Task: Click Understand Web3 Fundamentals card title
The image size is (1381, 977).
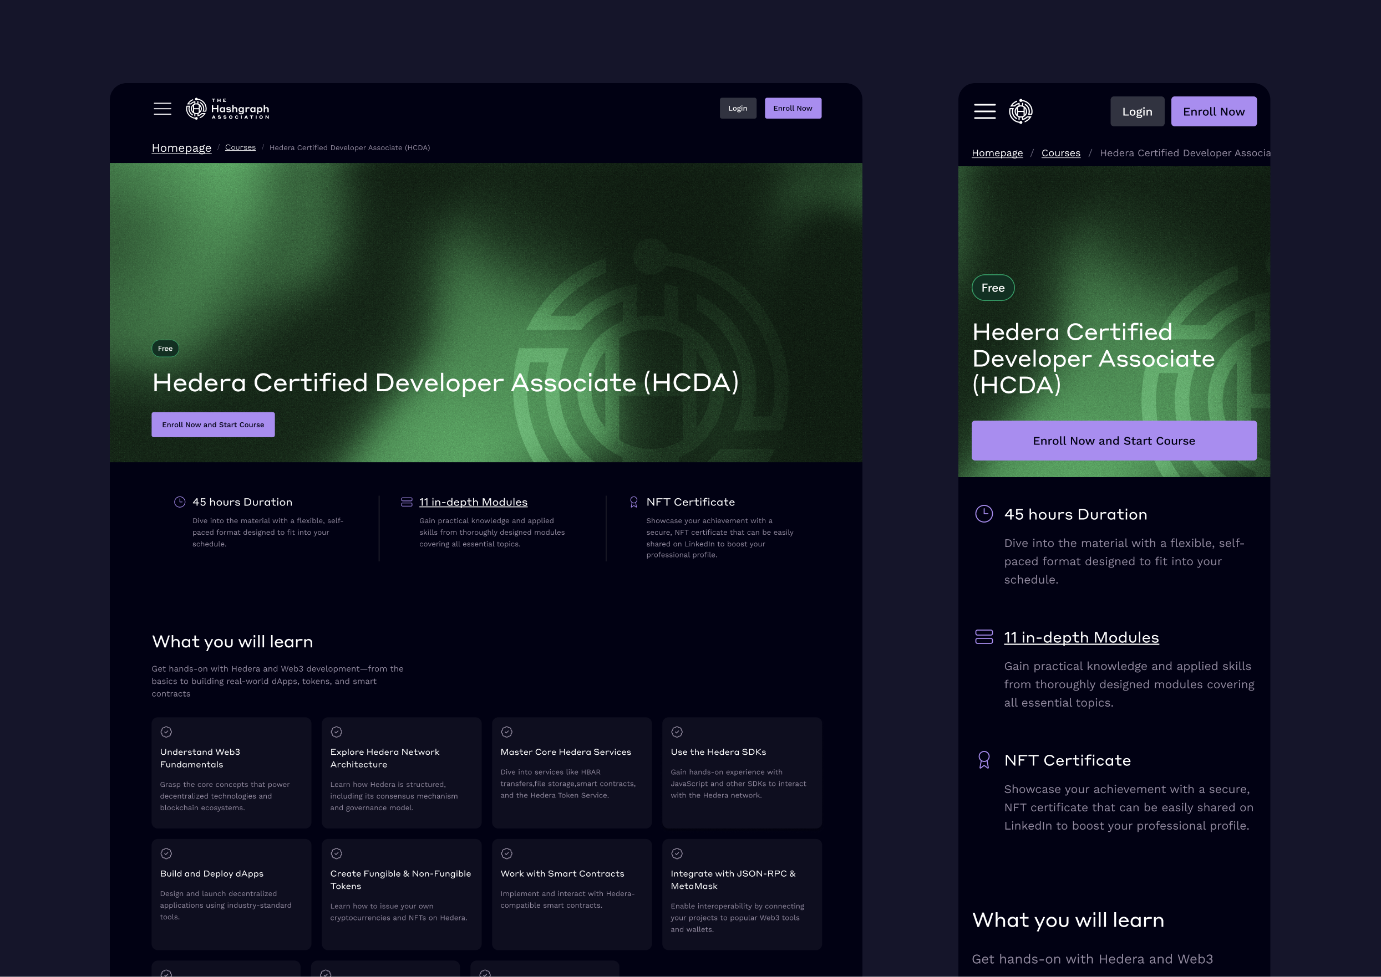Action: (200, 758)
